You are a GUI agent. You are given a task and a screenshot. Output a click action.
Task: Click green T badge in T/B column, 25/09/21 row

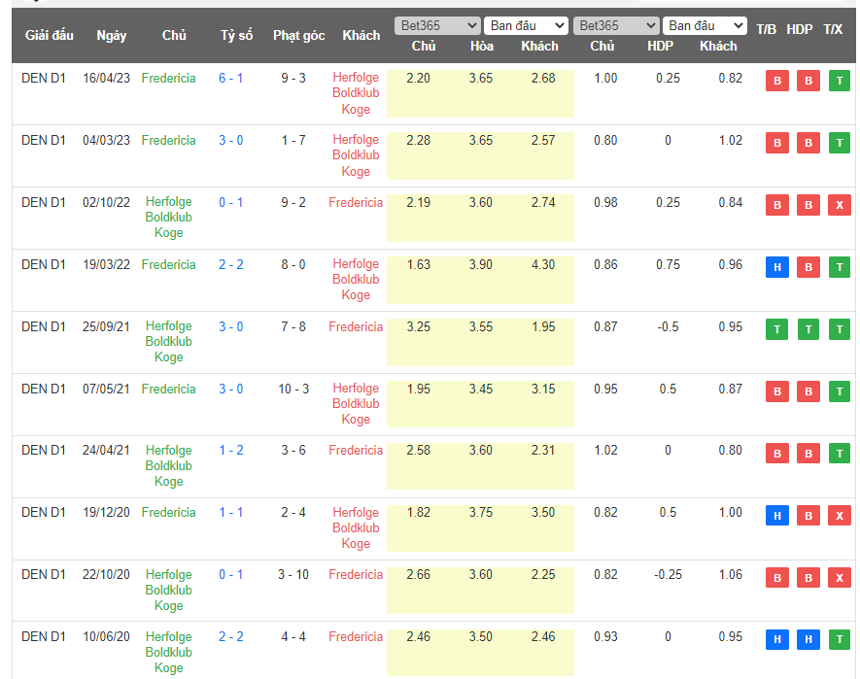click(776, 329)
